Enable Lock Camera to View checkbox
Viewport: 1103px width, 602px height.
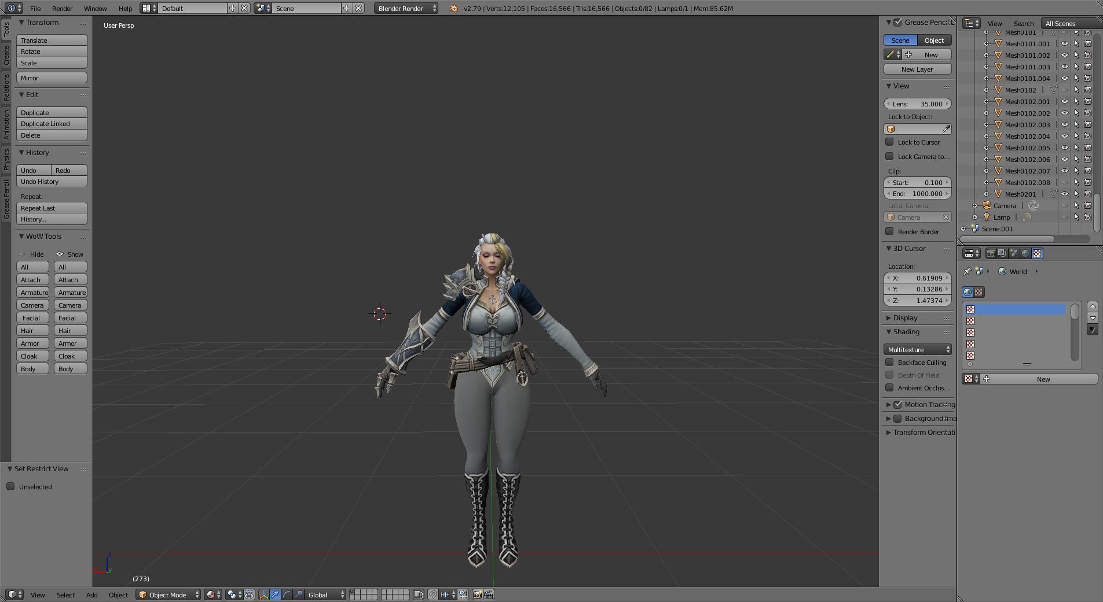[889, 156]
